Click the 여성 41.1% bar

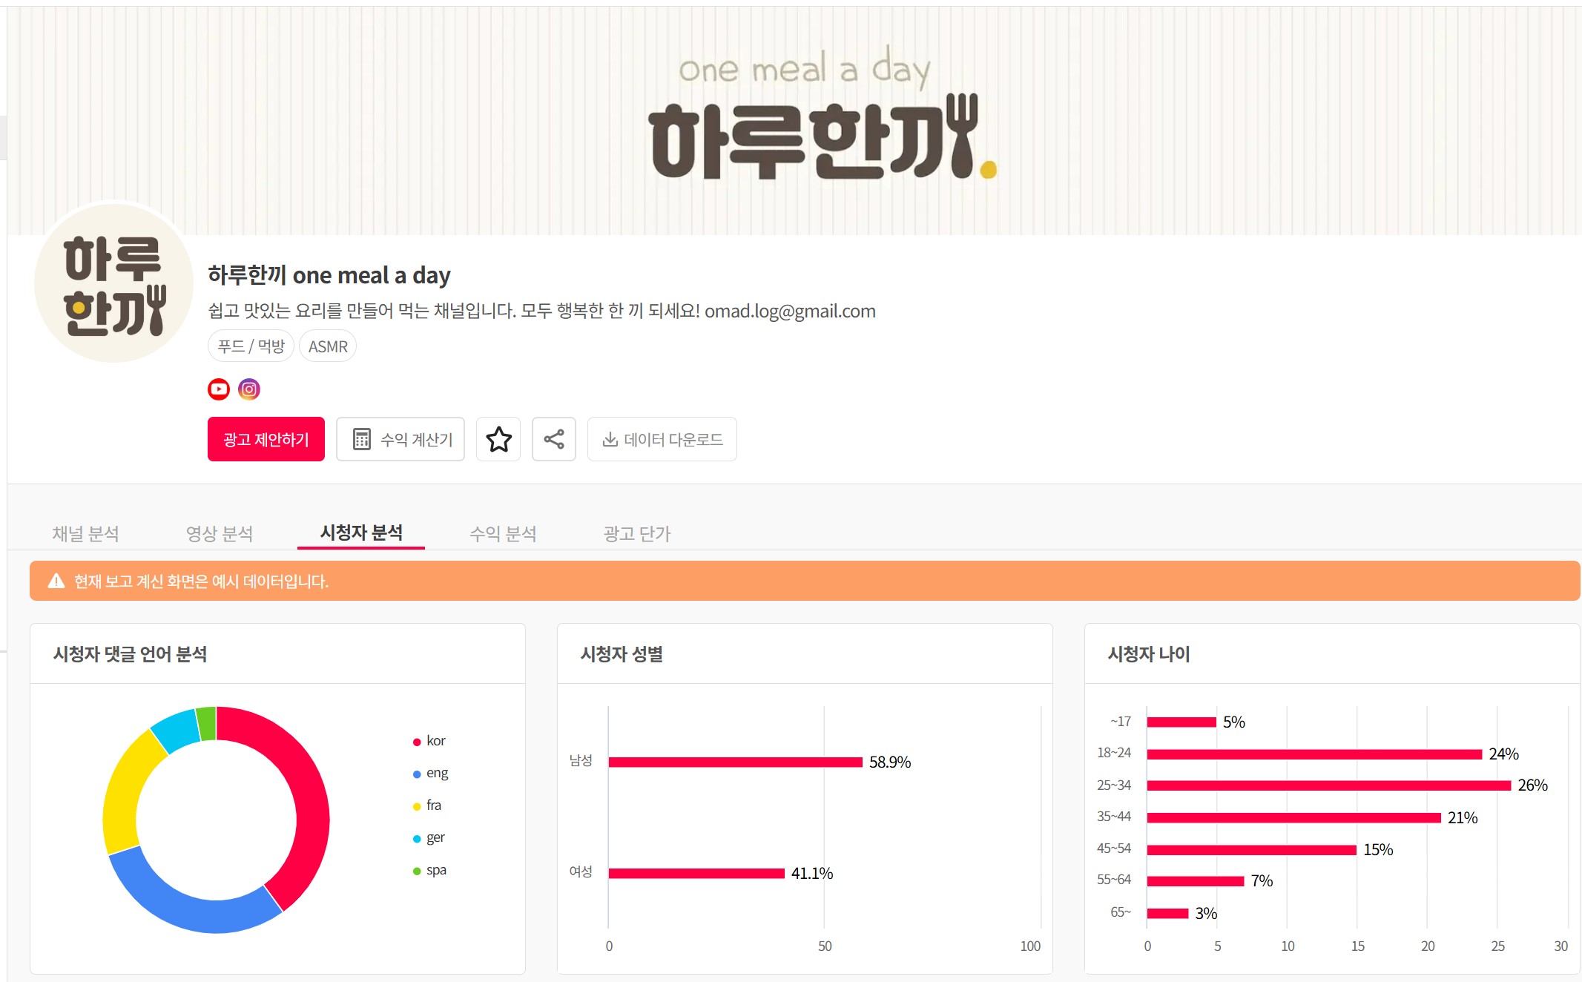(697, 873)
